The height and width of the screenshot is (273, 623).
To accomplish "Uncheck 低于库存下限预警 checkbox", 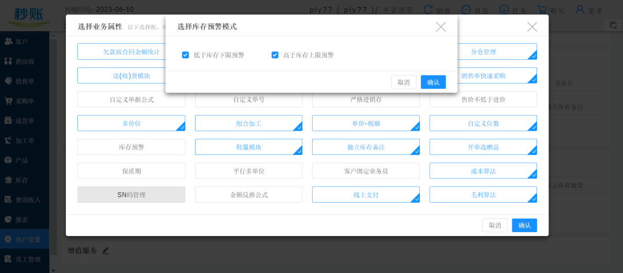I will click(x=186, y=55).
